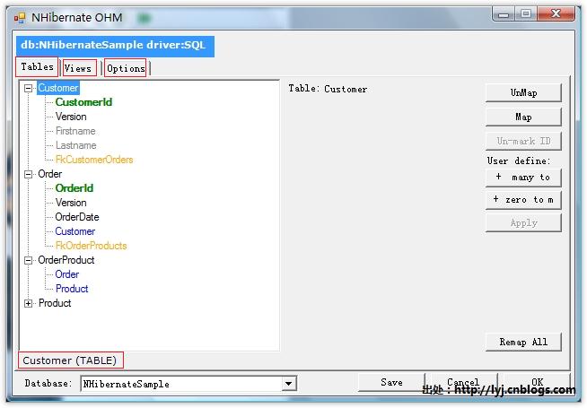This screenshot has width=587, height=408.
Task: Select the FkCustomerOrders relation
Action: [94, 160]
